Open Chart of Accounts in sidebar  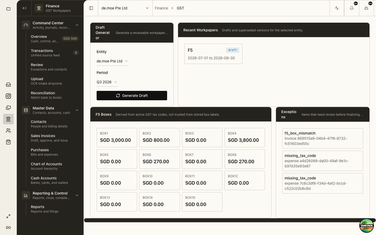click(54, 166)
